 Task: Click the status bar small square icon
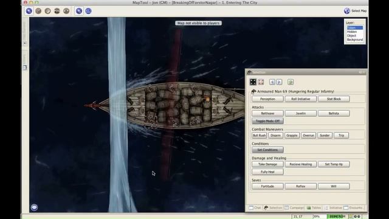(x=350, y=217)
